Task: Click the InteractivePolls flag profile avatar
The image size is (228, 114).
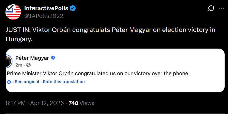Action: pyautogui.click(x=13, y=12)
